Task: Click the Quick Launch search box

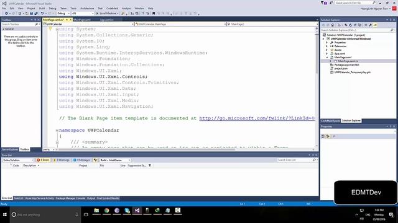Action: pyautogui.click(x=355, y=2)
